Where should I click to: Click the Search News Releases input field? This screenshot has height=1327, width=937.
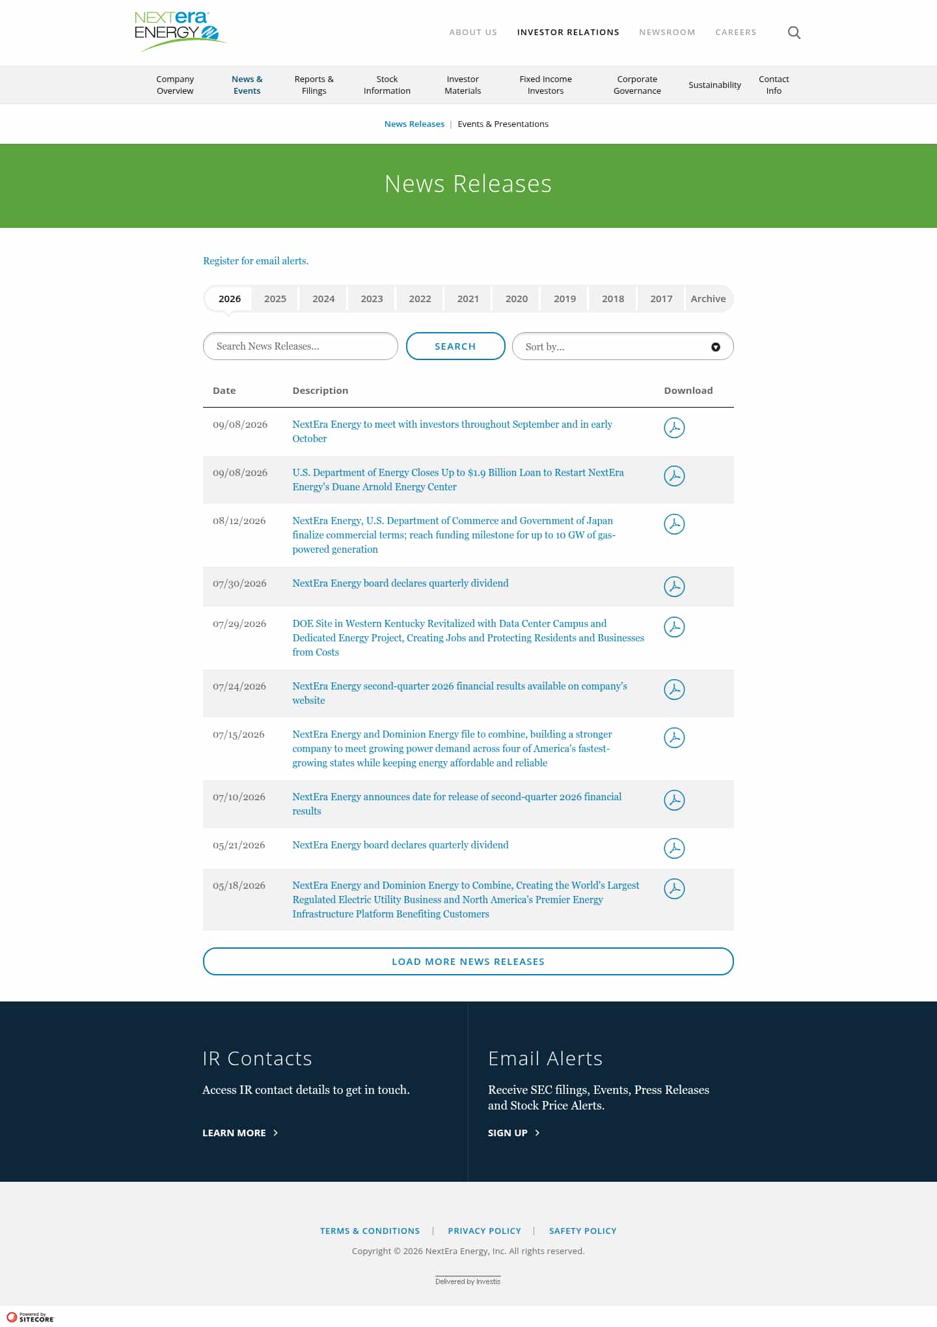[301, 346]
